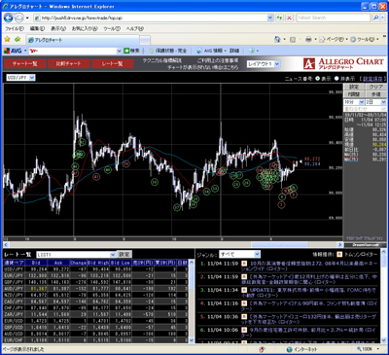The width and height of the screenshot is (389, 355).
Task: Open the レイアウト1 layout dropdown
Action: [x=264, y=64]
